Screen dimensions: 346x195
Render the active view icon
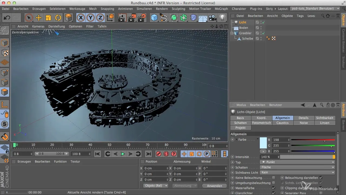(122, 18)
